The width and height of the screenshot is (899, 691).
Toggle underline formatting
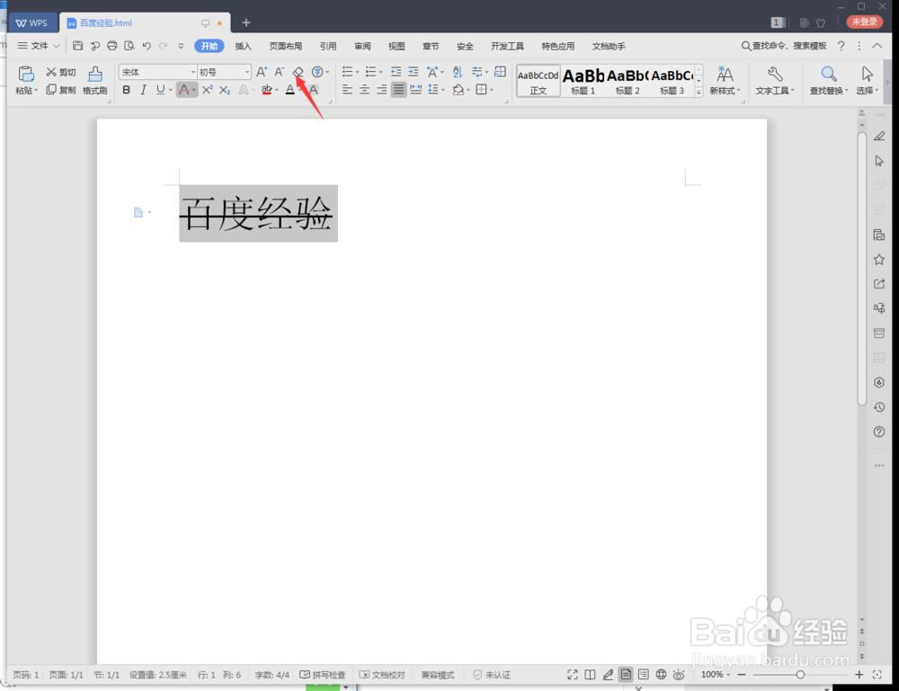[161, 89]
